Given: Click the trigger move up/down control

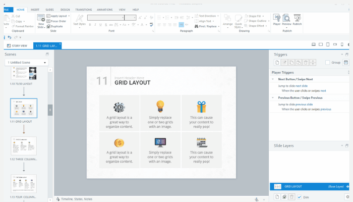Looking at the screenshot, I should [x=313, y=63].
